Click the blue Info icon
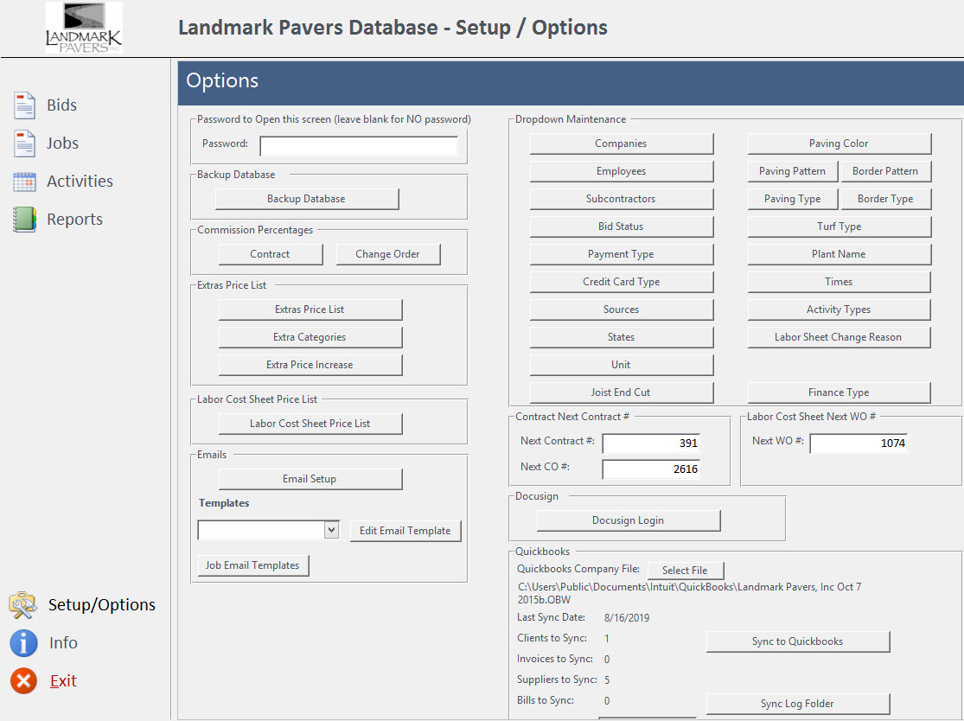The width and height of the screenshot is (964, 721). click(23, 643)
